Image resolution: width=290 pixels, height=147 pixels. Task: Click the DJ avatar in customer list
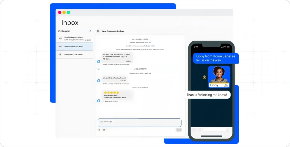pyautogui.click(x=60, y=54)
